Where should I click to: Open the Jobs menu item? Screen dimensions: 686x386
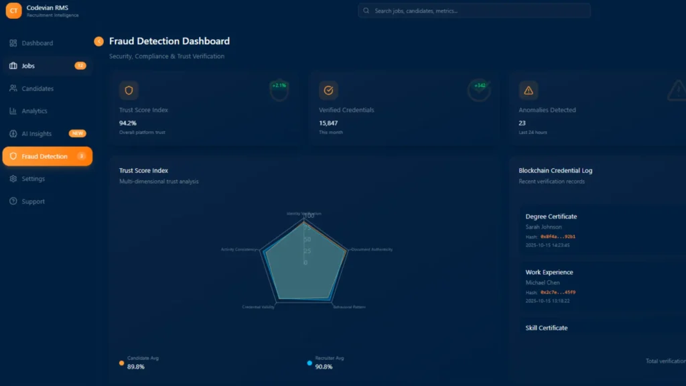(x=28, y=66)
